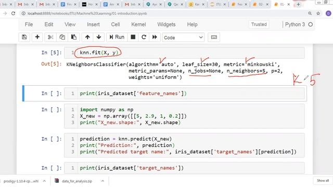Image resolution: width=333 pixels, height=187 pixels.
Task: Open the Kernel menu
Action: point(138,24)
